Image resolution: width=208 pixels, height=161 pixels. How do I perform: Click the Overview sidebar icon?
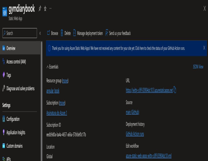[4, 48]
